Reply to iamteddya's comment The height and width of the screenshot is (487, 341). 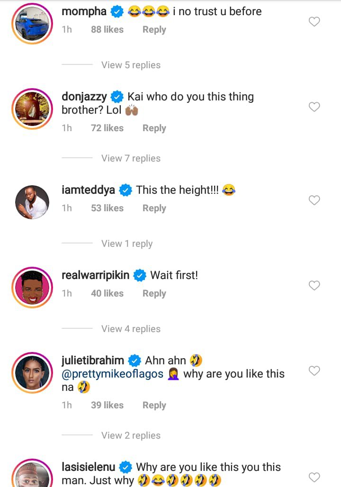click(x=154, y=208)
